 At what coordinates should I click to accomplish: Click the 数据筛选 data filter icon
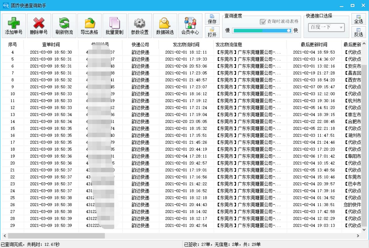point(164,25)
